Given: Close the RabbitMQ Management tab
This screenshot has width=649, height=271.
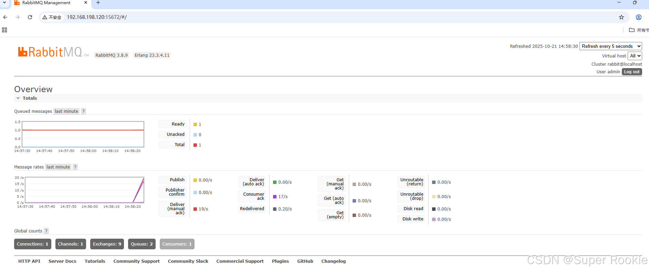Looking at the screenshot, I should pos(86,3).
